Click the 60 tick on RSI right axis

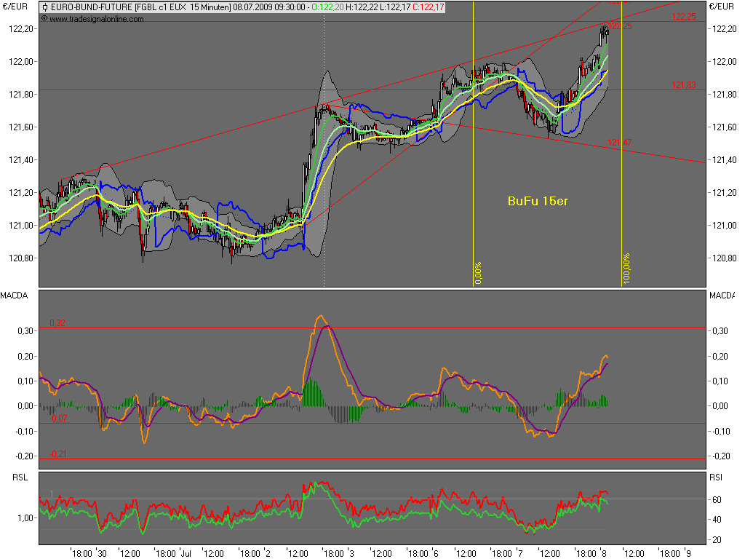pyautogui.click(x=717, y=500)
